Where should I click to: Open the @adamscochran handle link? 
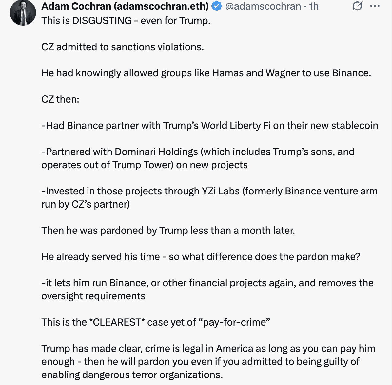(263, 6)
